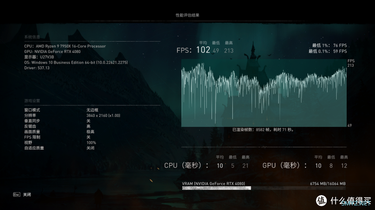375x210 pixels.
Task: Click the FPS 限制 setting label
Action: 32,137
